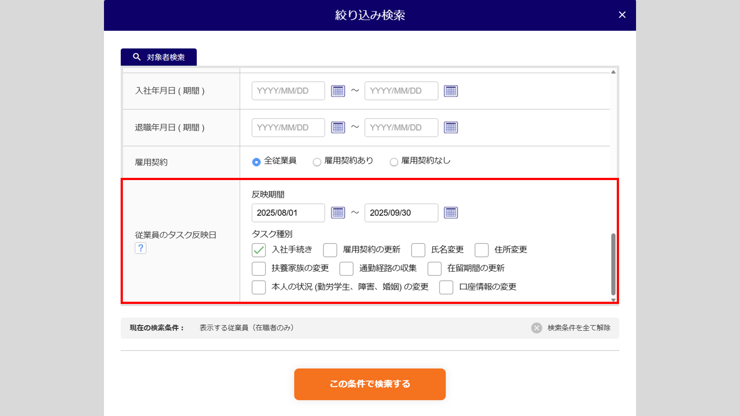Click the 2025/08/01 date input field

(288, 213)
